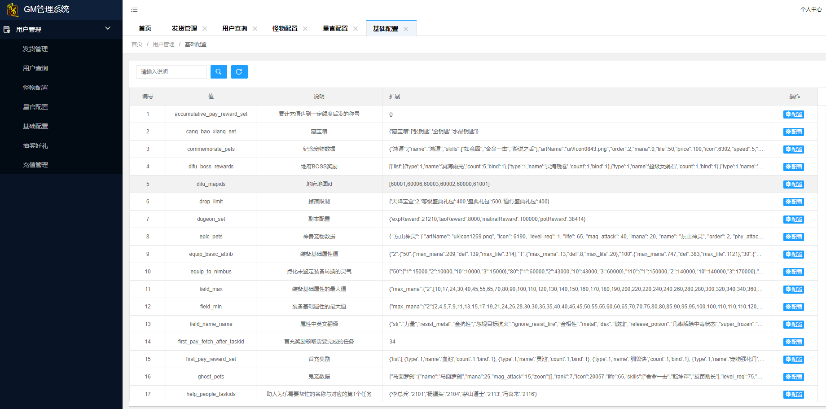Open 充值管理 in the sidebar
826x409 pixels.
[35, 165]
